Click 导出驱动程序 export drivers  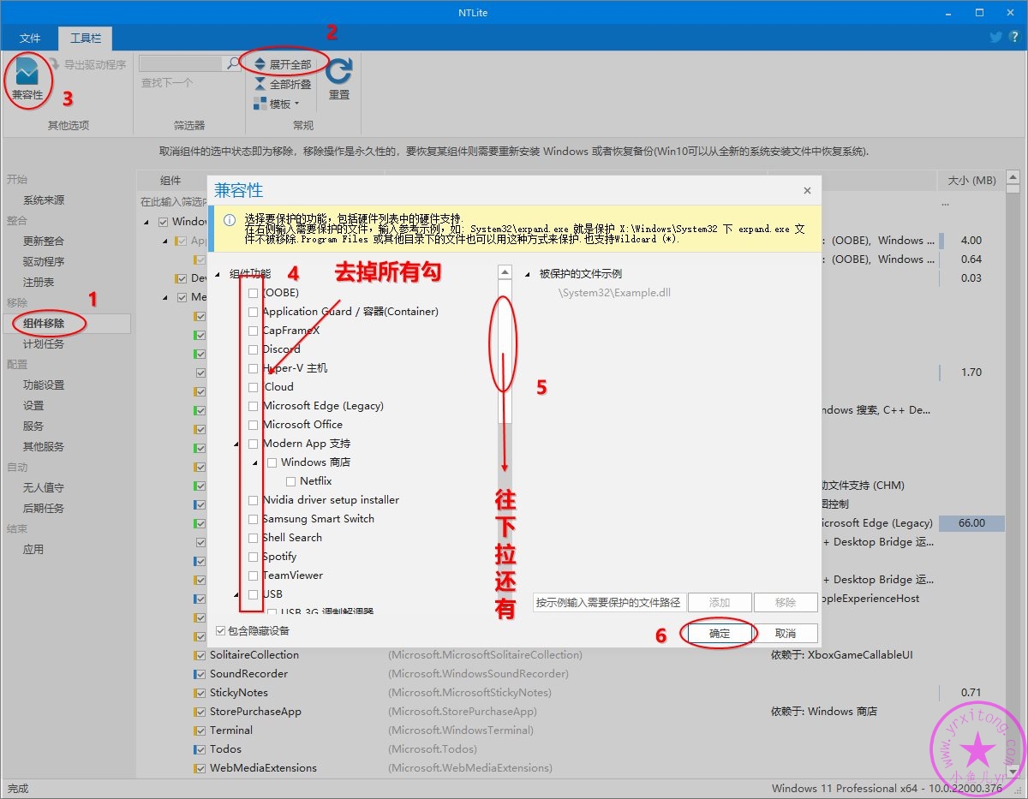[x=87, y=64]
